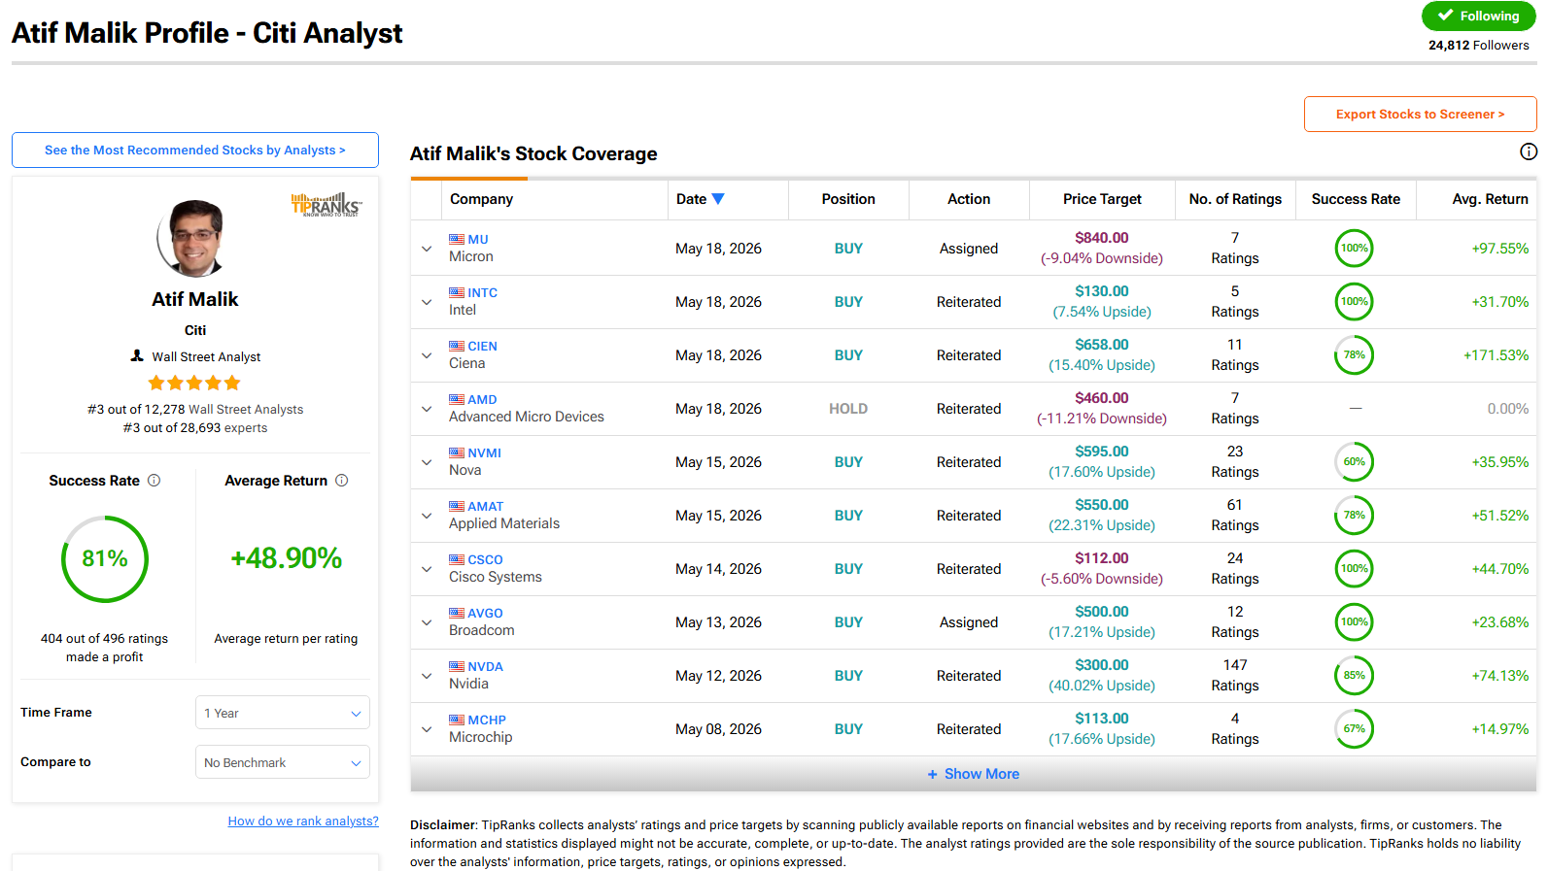Expand the Intel row
The width and height of the screenshot is (1548, 871).
(x=427, y=302)
